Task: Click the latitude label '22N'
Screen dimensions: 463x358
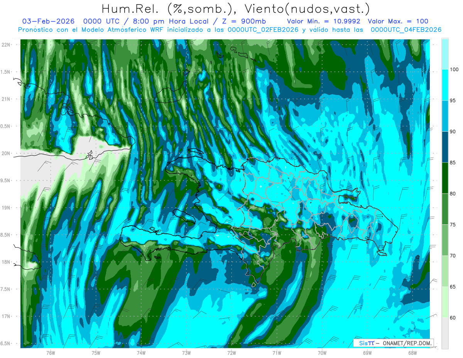Action: tap(7, 45)
